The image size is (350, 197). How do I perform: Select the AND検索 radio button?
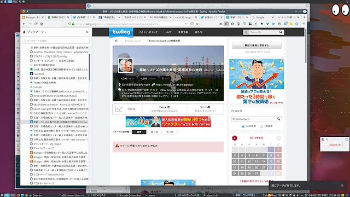(243, 126)
